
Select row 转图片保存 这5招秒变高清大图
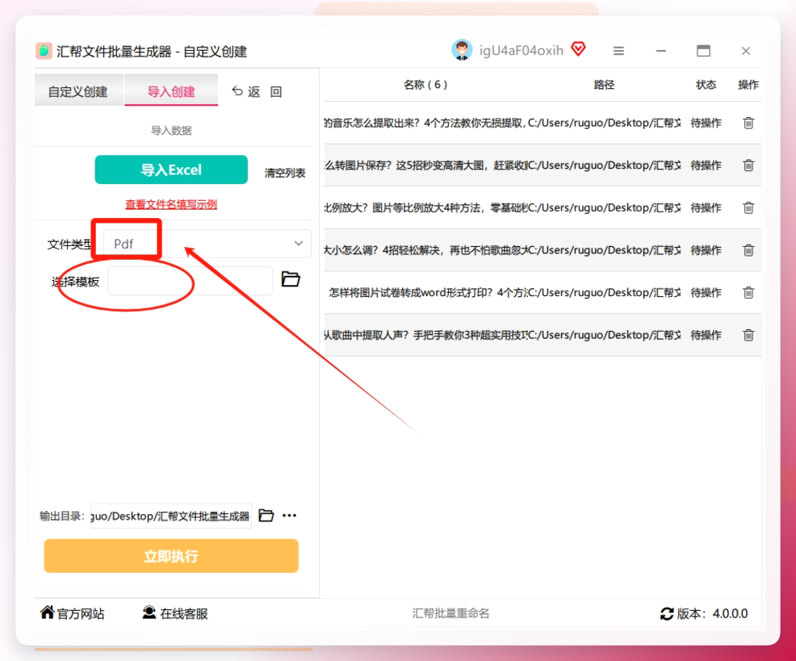[543, 165]
